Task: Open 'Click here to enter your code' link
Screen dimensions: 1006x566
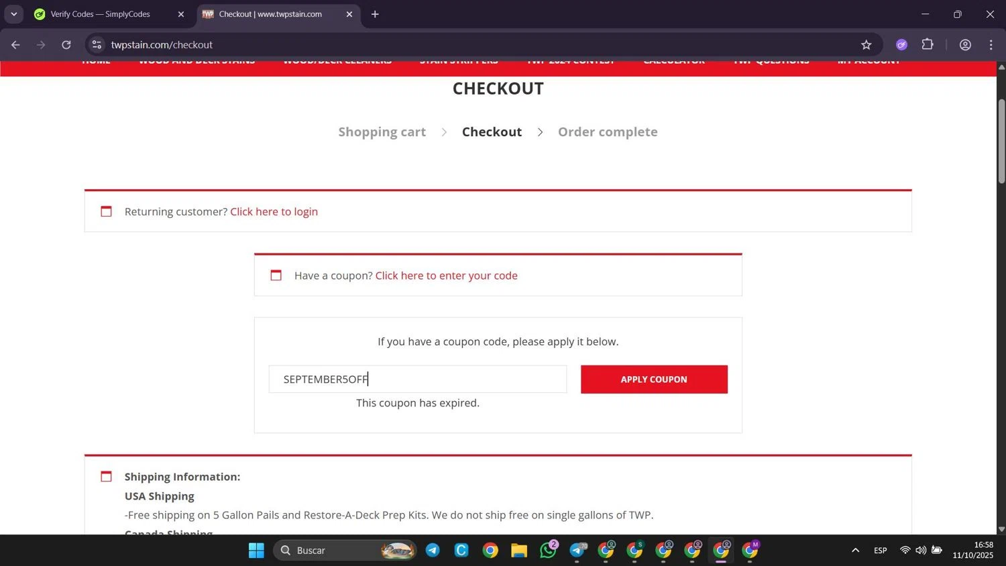Action: click(x=446, y=276)
